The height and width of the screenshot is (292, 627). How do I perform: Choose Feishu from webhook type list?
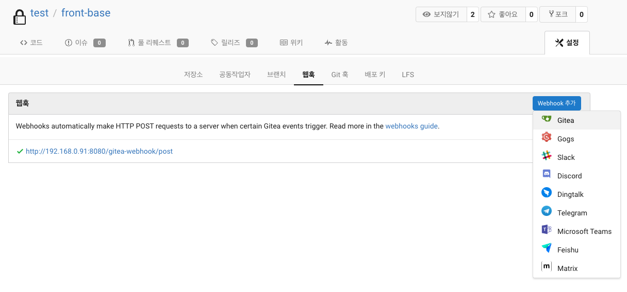(576, 250)
